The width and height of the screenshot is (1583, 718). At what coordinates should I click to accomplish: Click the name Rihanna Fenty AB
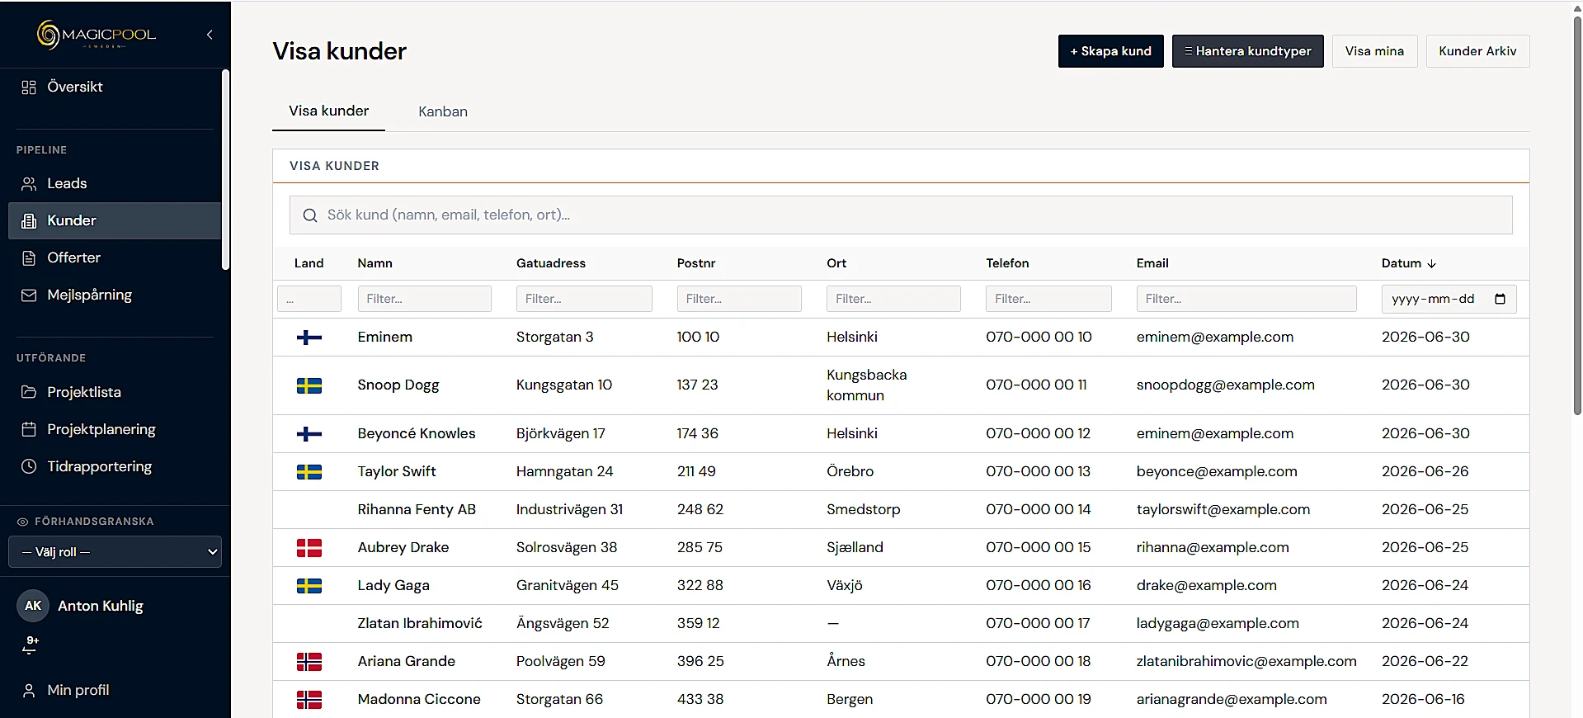[417, 510]
